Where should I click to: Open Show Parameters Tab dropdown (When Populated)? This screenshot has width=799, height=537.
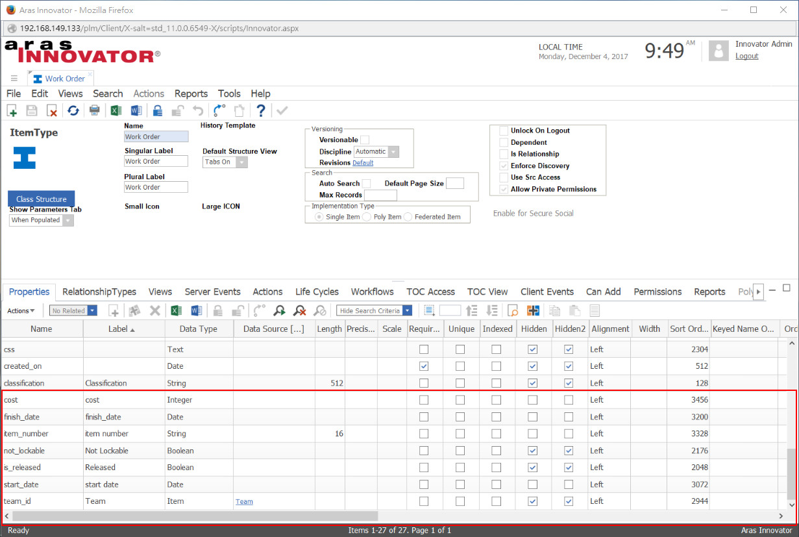point(42,220)
